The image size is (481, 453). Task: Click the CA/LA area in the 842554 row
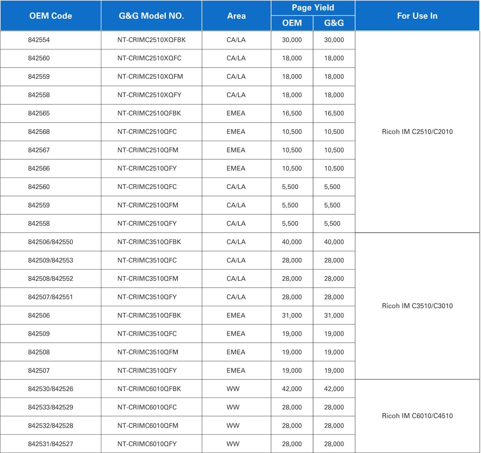236,40
